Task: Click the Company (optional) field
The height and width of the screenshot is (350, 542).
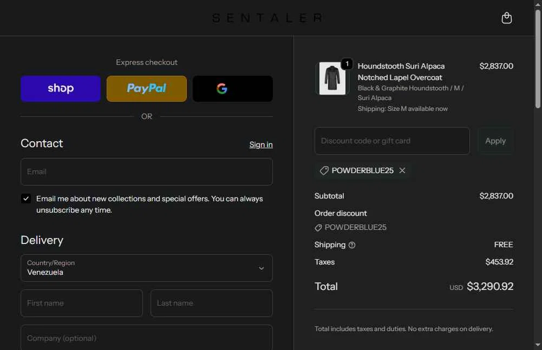Action: (x=147, y=338)
